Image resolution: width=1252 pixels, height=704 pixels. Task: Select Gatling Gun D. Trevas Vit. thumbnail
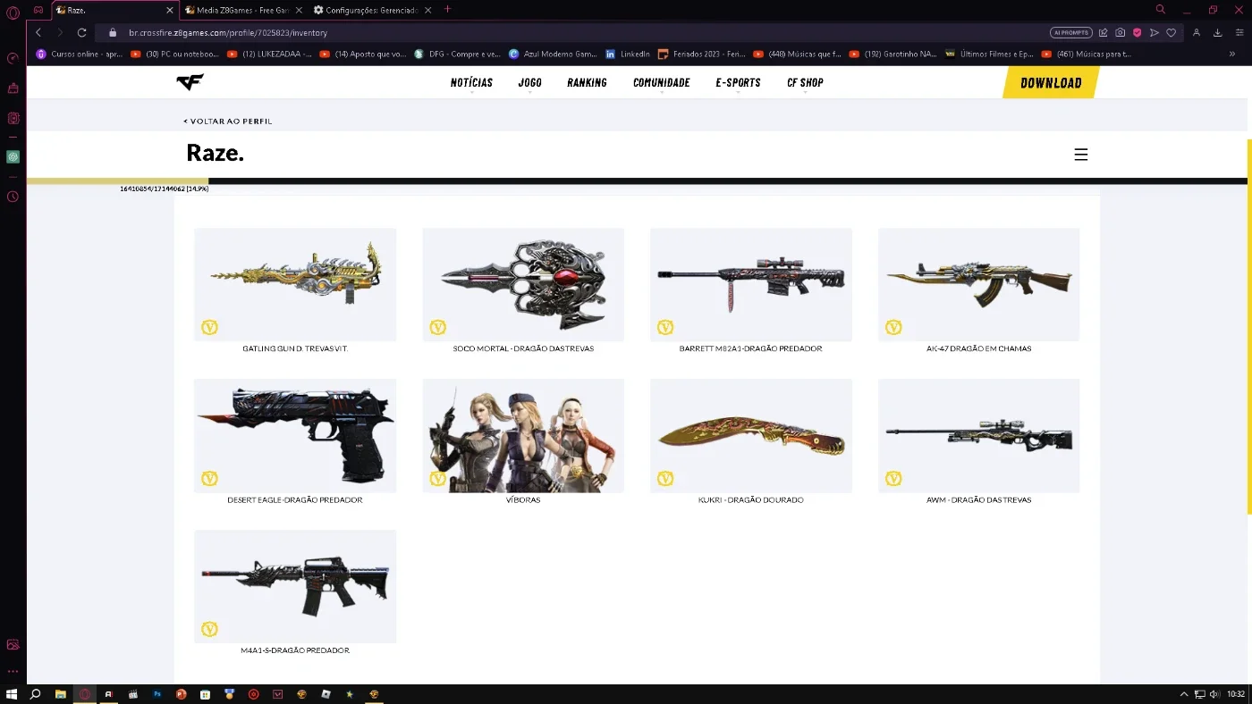tap(295, 284)
